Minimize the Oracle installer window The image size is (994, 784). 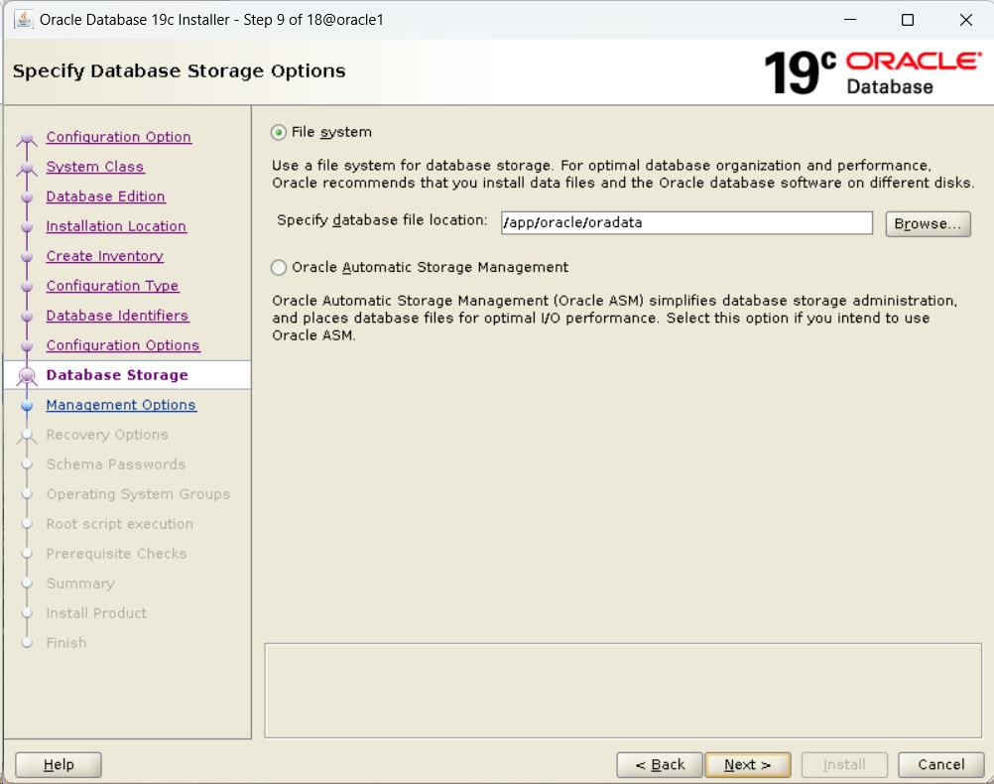(x=849, y=20)
